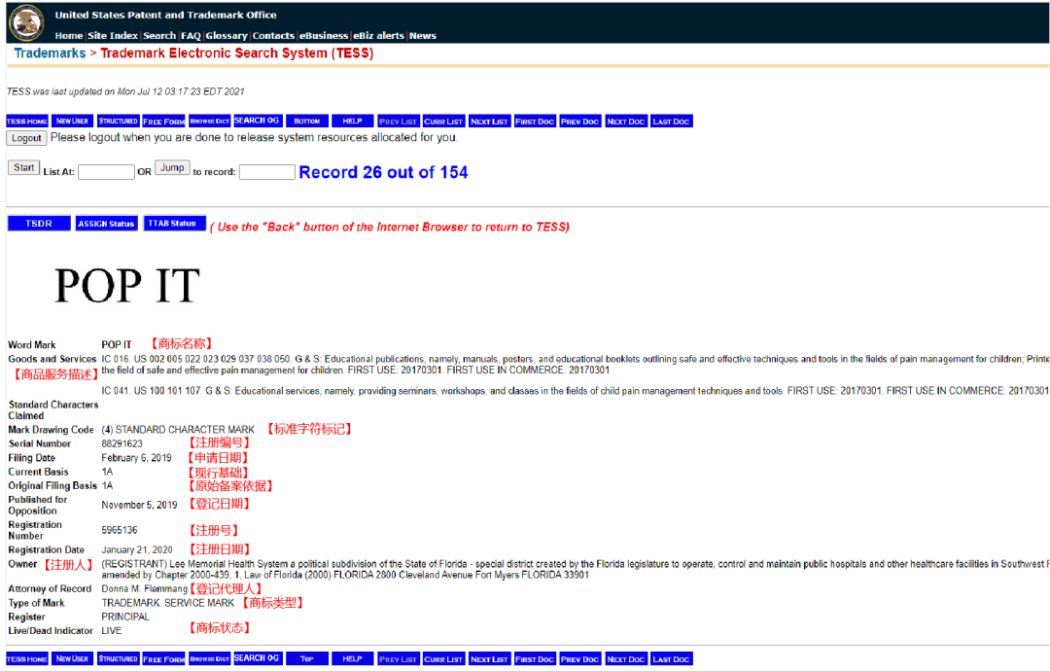This screenshot has height=671, width=1050.
Task: Click top Prev List button
Action: [398, 122]
